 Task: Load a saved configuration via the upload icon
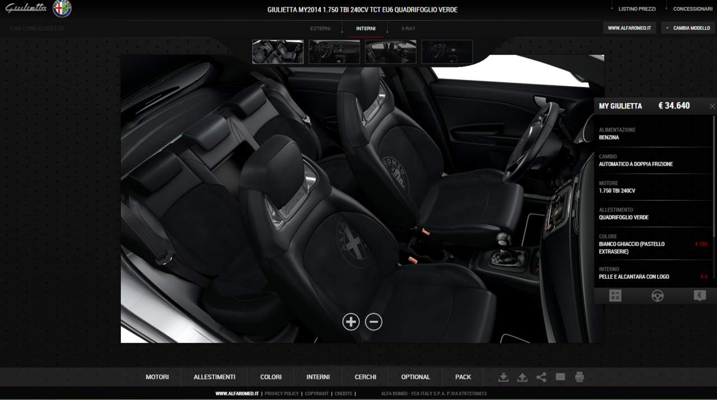pos(522,377)
